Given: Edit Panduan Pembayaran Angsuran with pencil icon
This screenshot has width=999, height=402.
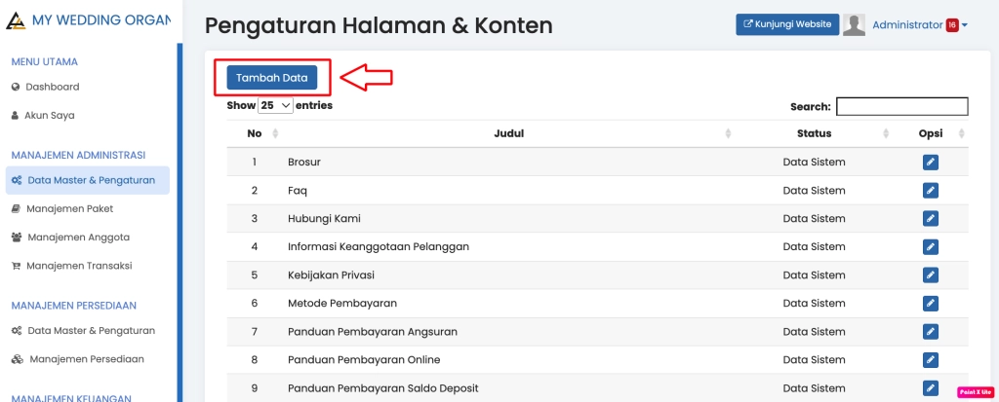Looking at the screenshot, I should click(930, 331).
